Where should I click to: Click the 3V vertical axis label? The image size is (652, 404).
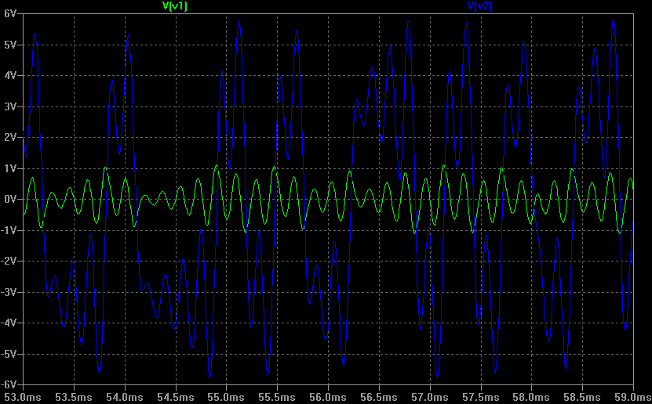point(10,106)
